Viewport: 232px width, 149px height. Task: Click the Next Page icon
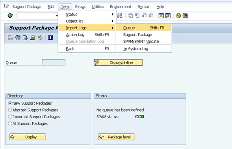click(x=144, y=15)
